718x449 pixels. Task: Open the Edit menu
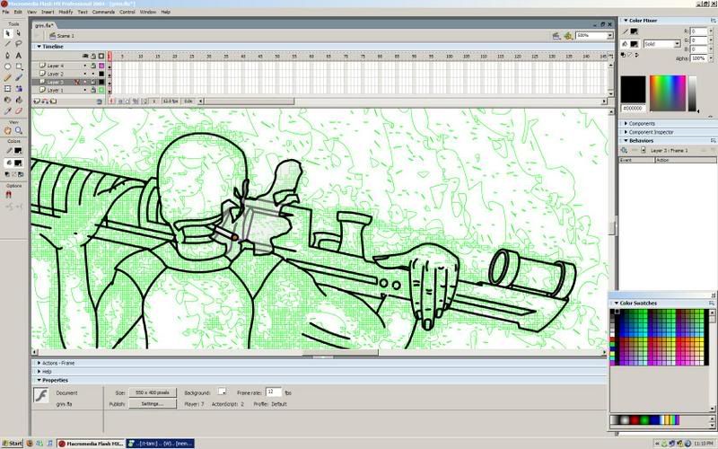[18, 12]
